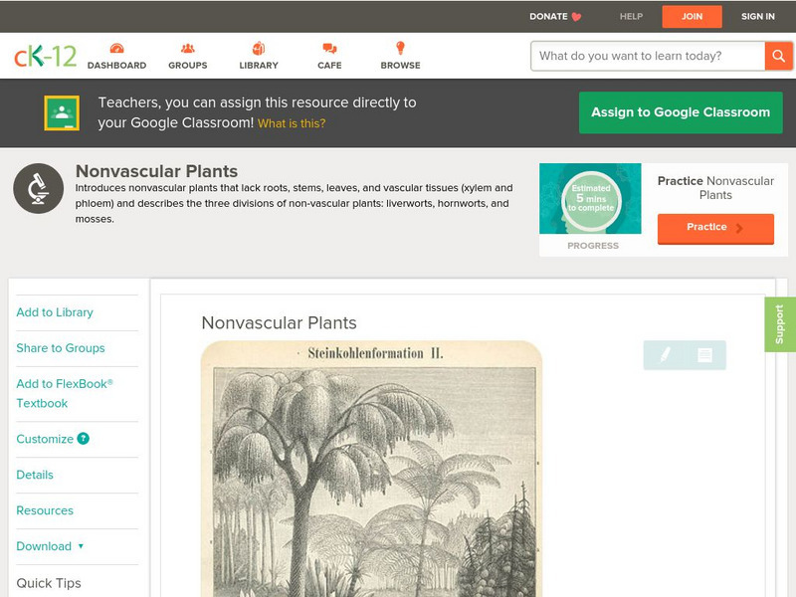The width and height of the screenshot is (796, 597).
Task: Click the Customize help question mark icon
Action: tap(84, 439)
